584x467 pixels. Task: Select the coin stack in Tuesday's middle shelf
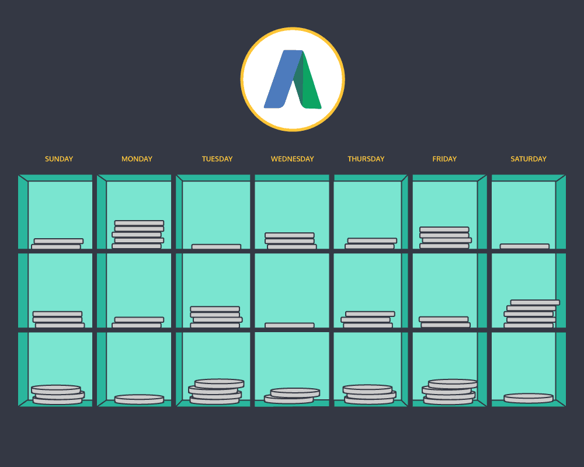[216, 317]
